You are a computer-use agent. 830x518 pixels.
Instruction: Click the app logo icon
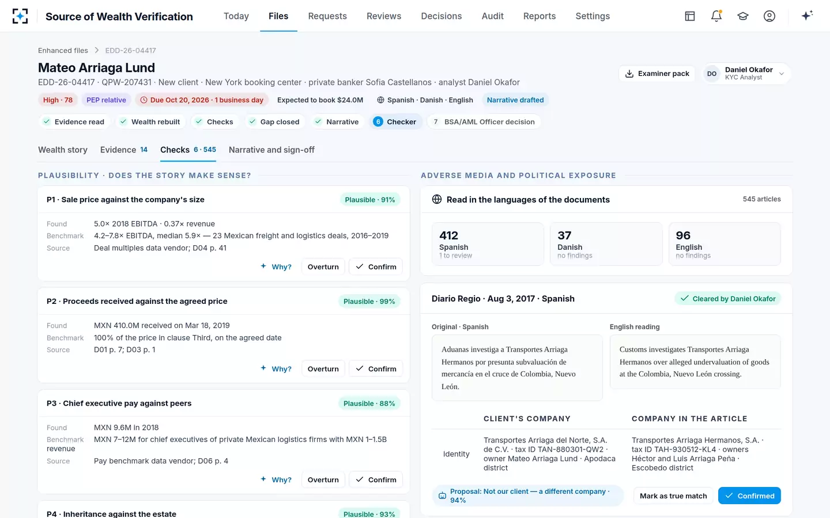pos(20,16)
